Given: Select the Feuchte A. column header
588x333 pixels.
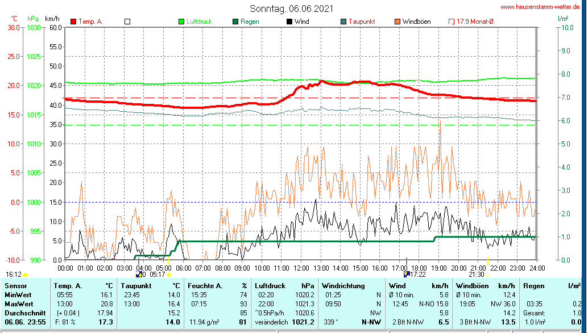Looking at the screenshot, I should point(205,286).
